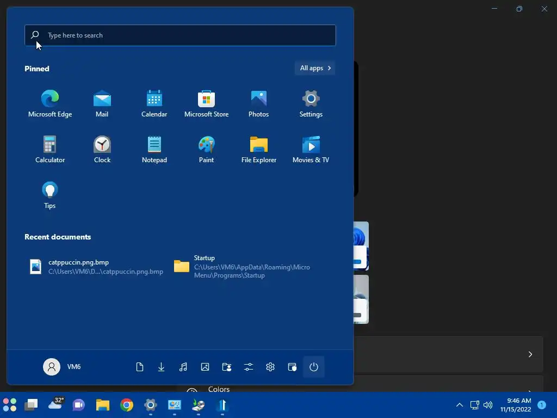Open pinned Settings app

pyautogui.click(x=311, y=103)
